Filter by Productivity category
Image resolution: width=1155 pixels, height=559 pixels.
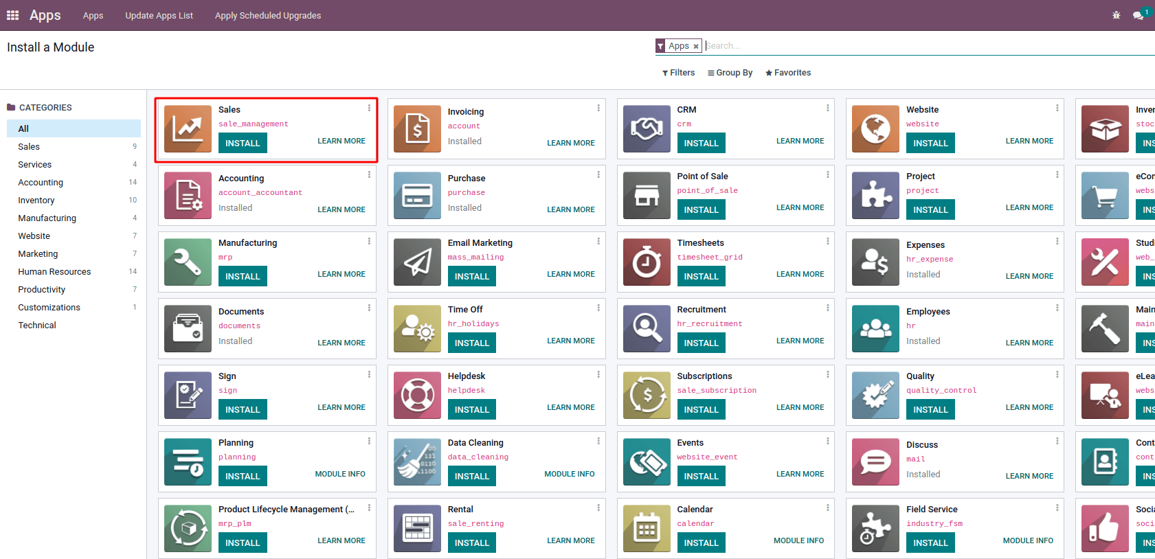(x=74, y=289)
